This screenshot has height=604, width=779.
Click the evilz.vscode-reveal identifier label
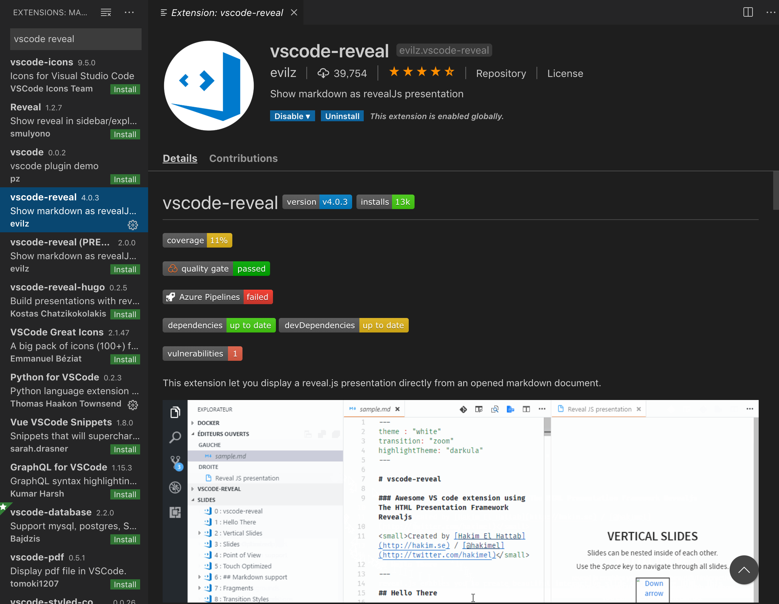coord(444,50)
